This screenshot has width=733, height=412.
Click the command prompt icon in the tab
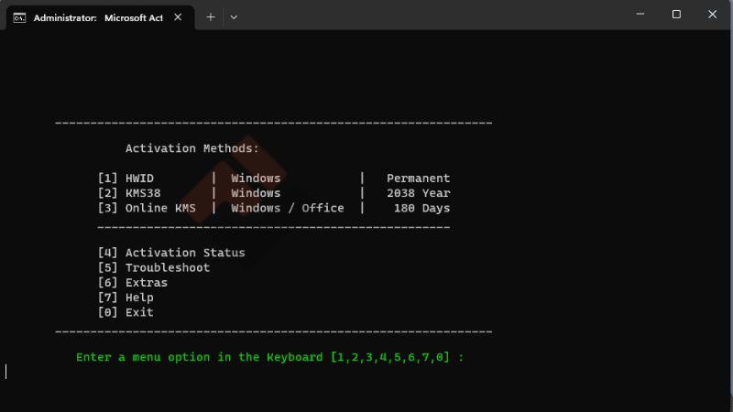pyautogui.click(x=19, y=17)
